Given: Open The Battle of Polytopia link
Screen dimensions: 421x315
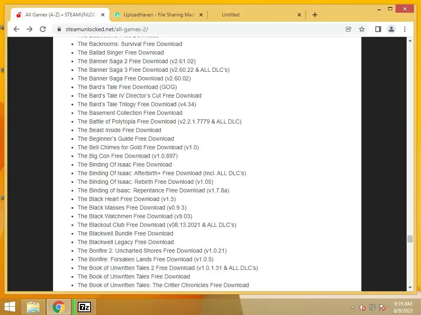Looking at the screenshot, I should (160, 121).
